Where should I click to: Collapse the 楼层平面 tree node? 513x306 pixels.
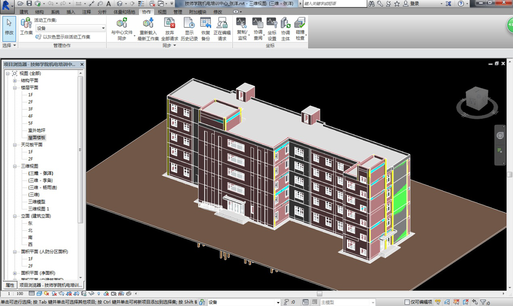tap(15, 88)
